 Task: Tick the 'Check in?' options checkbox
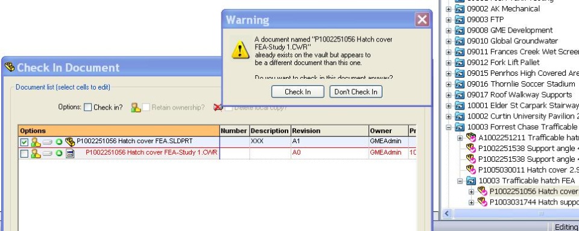coord(87,108)
